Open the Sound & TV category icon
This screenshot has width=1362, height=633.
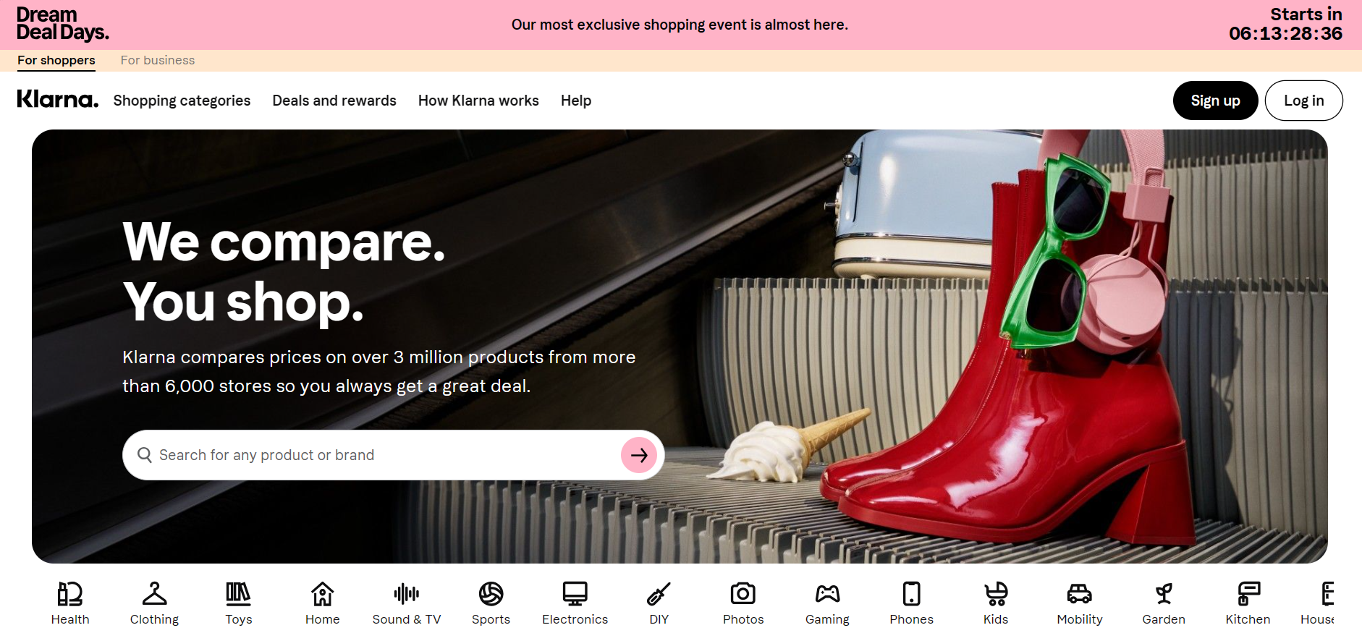click(x=407, y=594)
